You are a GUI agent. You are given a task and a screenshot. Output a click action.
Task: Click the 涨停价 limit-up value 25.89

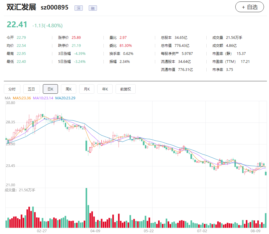pyautogui.click(x=76, y=37)
